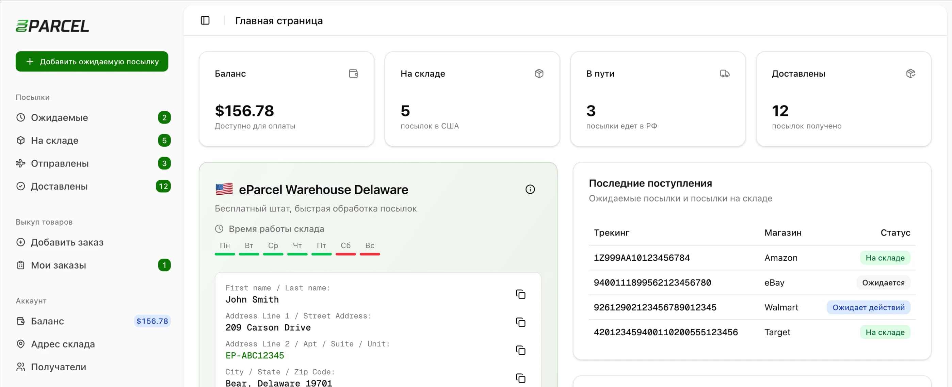This screenshot has height=387, width=952.
Task: Open the Ожидаемые parcels section
Action: coord(59,117)
